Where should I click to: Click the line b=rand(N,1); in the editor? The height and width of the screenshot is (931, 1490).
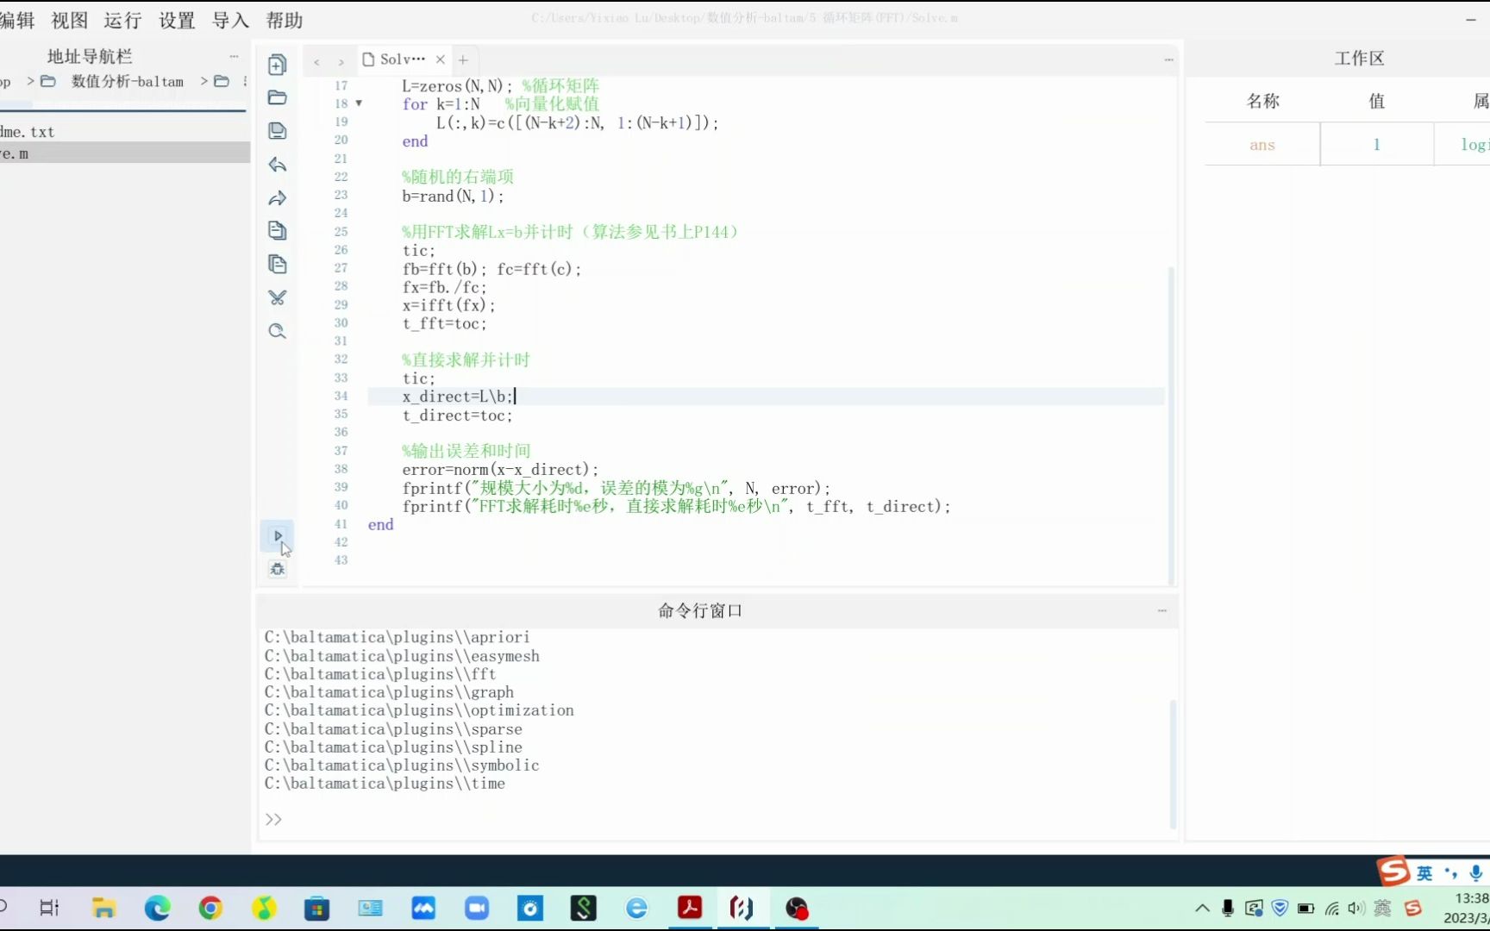pos(453,196)
